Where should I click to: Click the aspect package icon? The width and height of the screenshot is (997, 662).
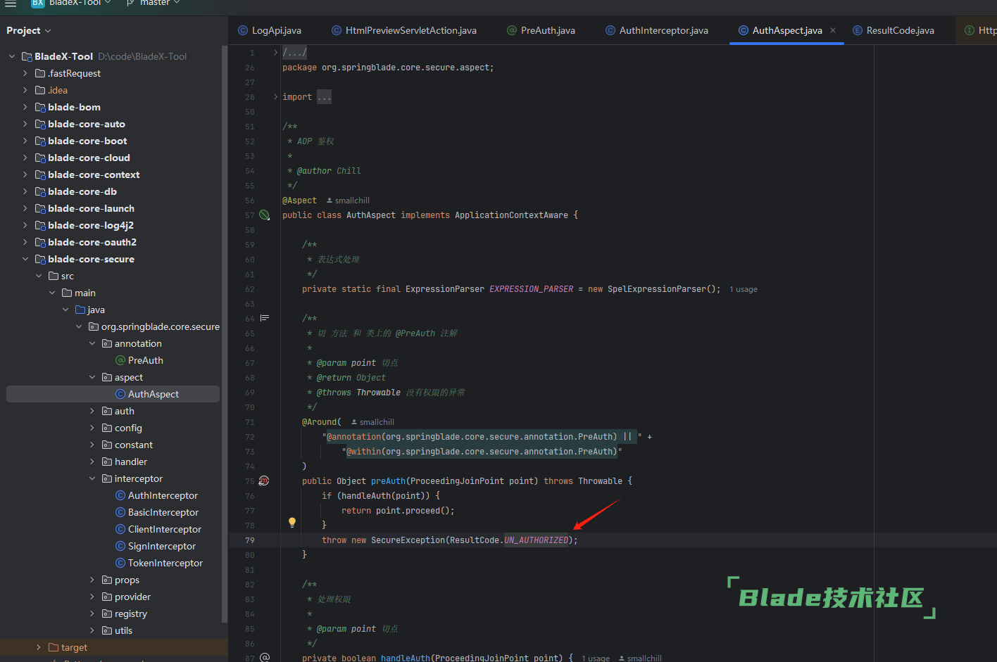[107, 377]
